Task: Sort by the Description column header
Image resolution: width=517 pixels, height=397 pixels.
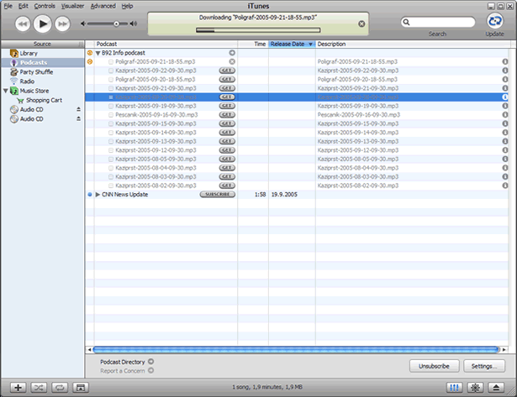Action: [413, 44]
